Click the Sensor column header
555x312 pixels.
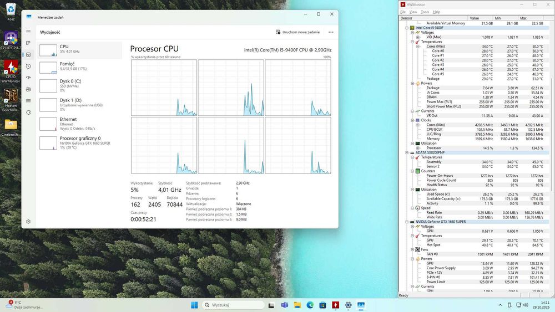[433, 18]
